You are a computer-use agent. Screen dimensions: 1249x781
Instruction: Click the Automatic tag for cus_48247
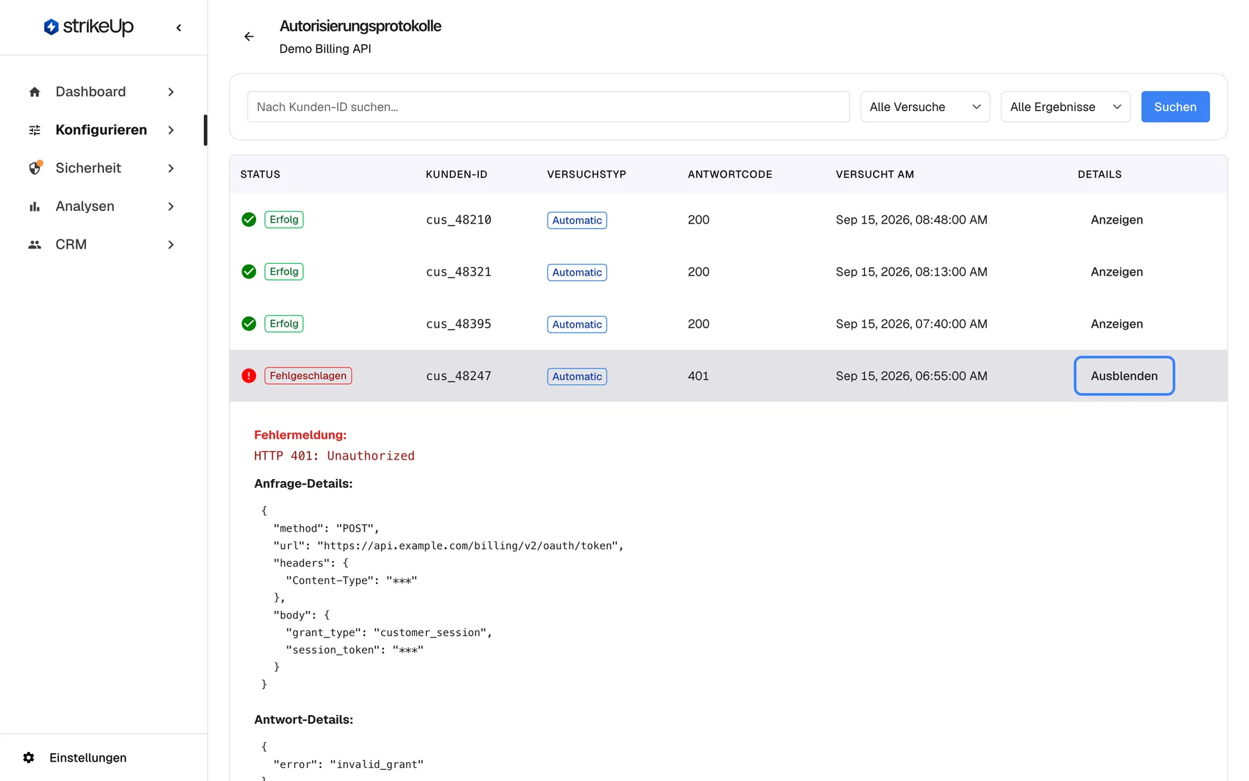577,377
